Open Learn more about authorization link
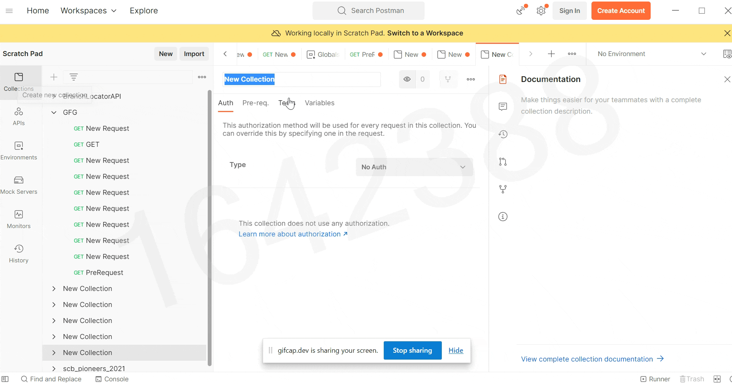Image resolution: width=732 pixels, height=384 pixels. pyautogui.click(x=293, y=234)
